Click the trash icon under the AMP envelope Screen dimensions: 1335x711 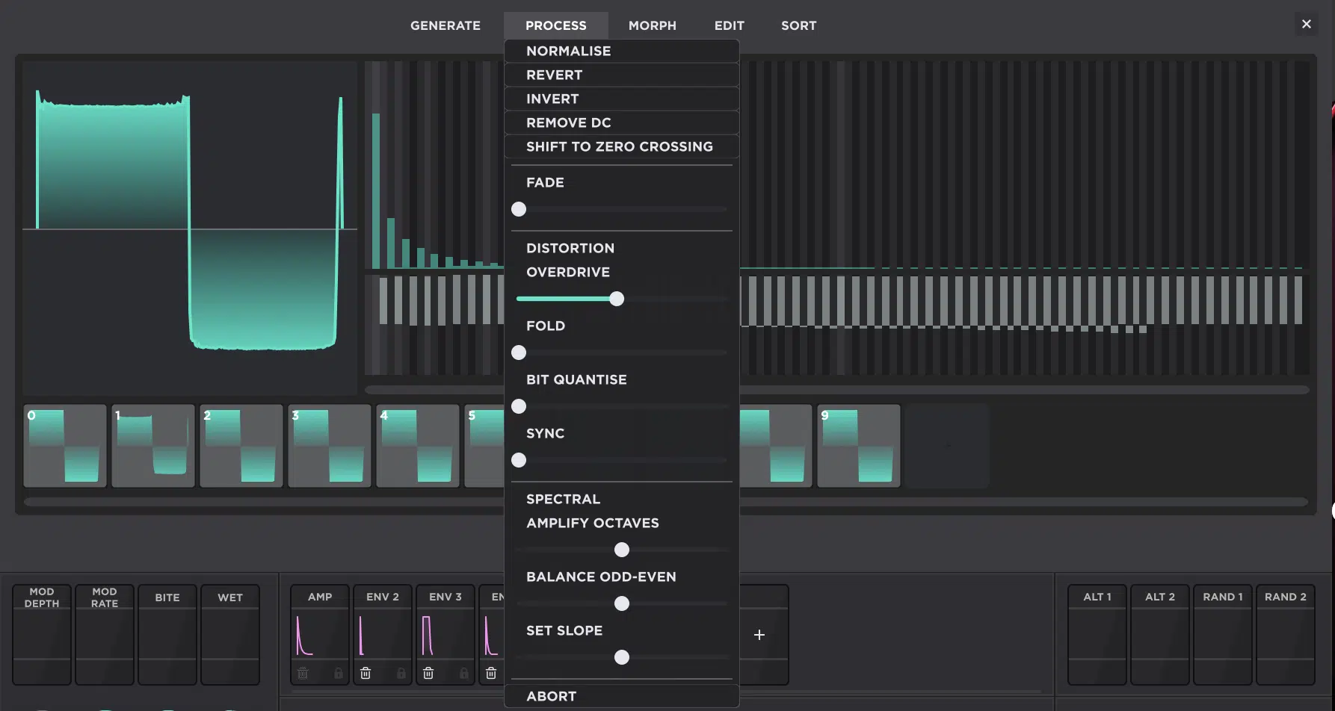coord(302,673)
